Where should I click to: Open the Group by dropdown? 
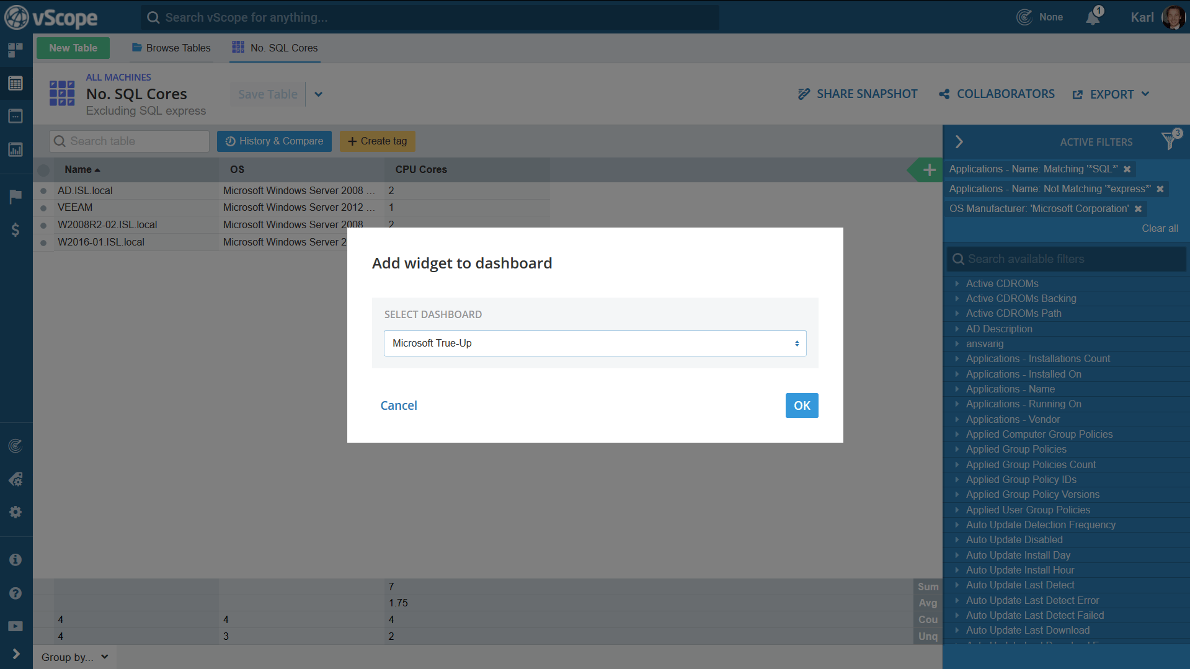[75, 657]
